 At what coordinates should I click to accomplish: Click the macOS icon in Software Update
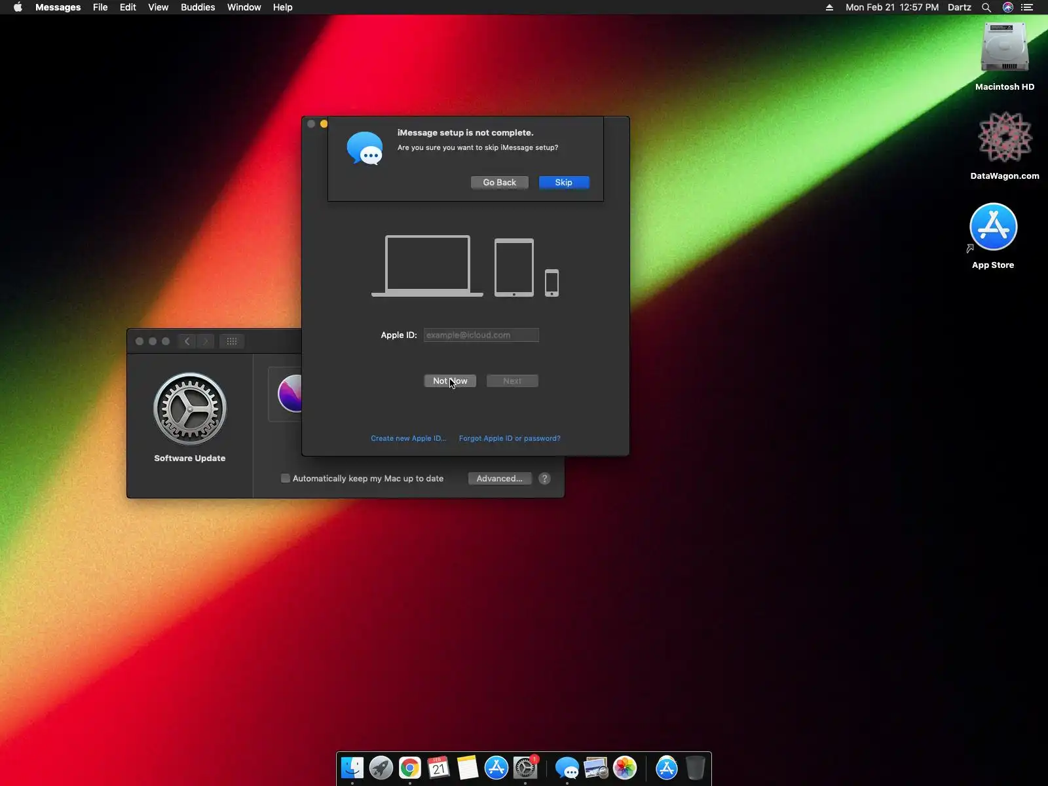(x=290, y=394)
